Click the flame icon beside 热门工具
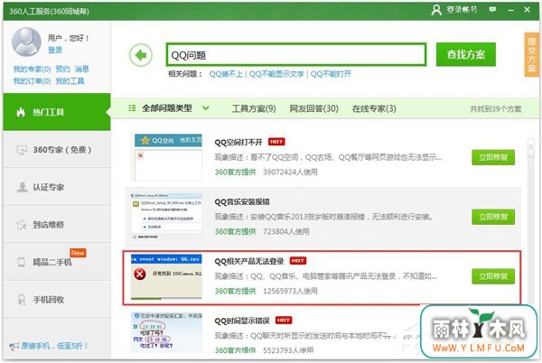This screenshot has height=363, width=542. pos(21,112)
